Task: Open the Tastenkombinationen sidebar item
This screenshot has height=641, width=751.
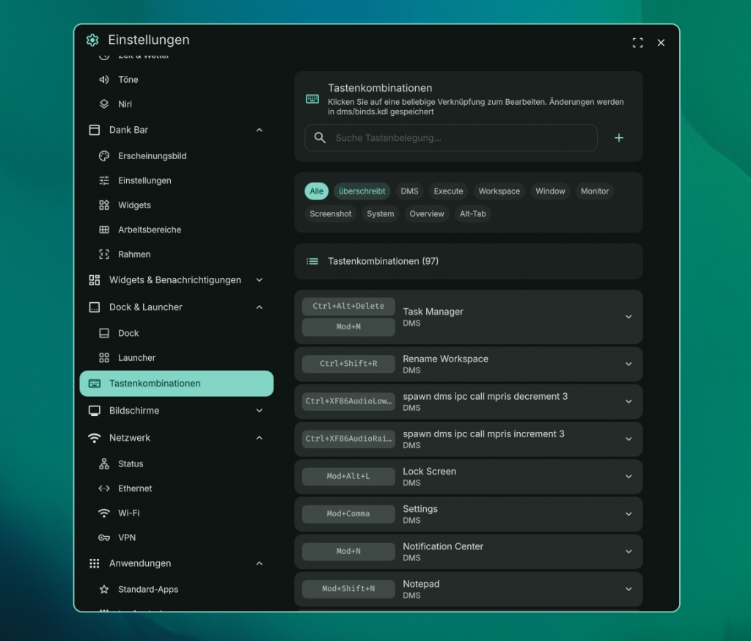Action: pyautogui.click(x=176, y=384)
